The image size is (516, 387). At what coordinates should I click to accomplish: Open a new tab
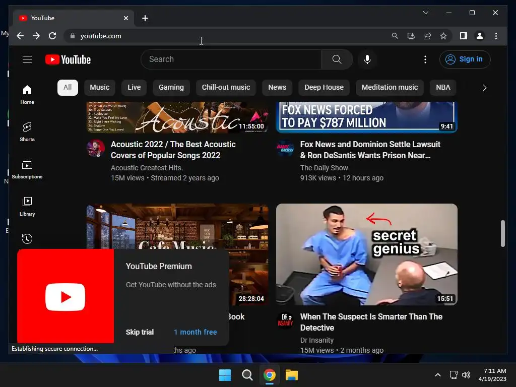pos(145,18)
